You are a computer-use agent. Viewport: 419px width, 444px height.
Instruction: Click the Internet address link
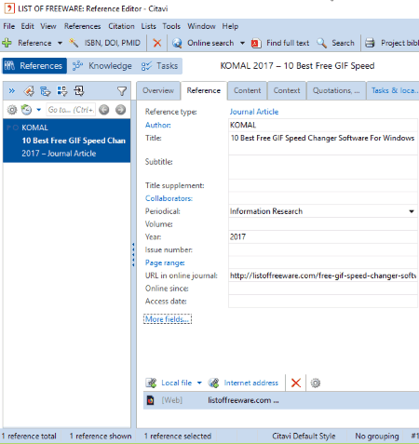tap(250, 383)
